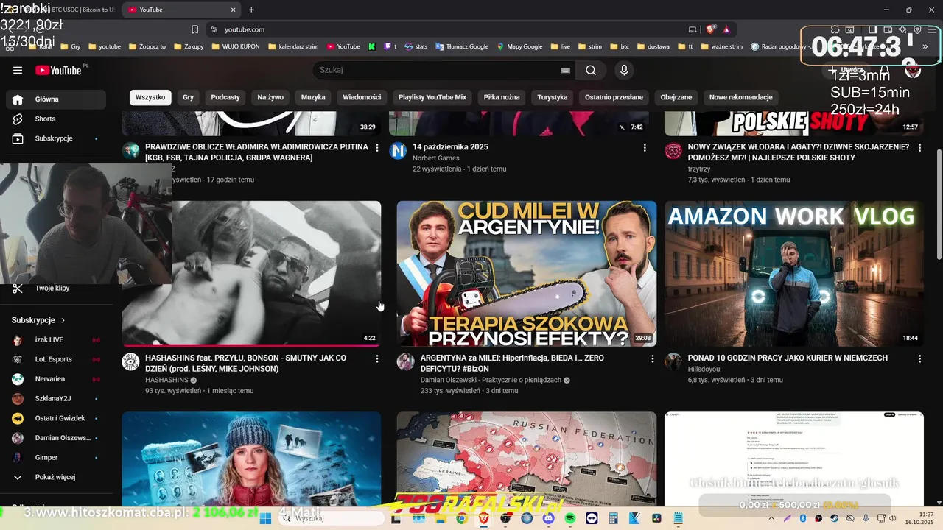The image size is (943, 530).
Task: Open the kalendarz strim bookmark folder
Action: point(294,46)
